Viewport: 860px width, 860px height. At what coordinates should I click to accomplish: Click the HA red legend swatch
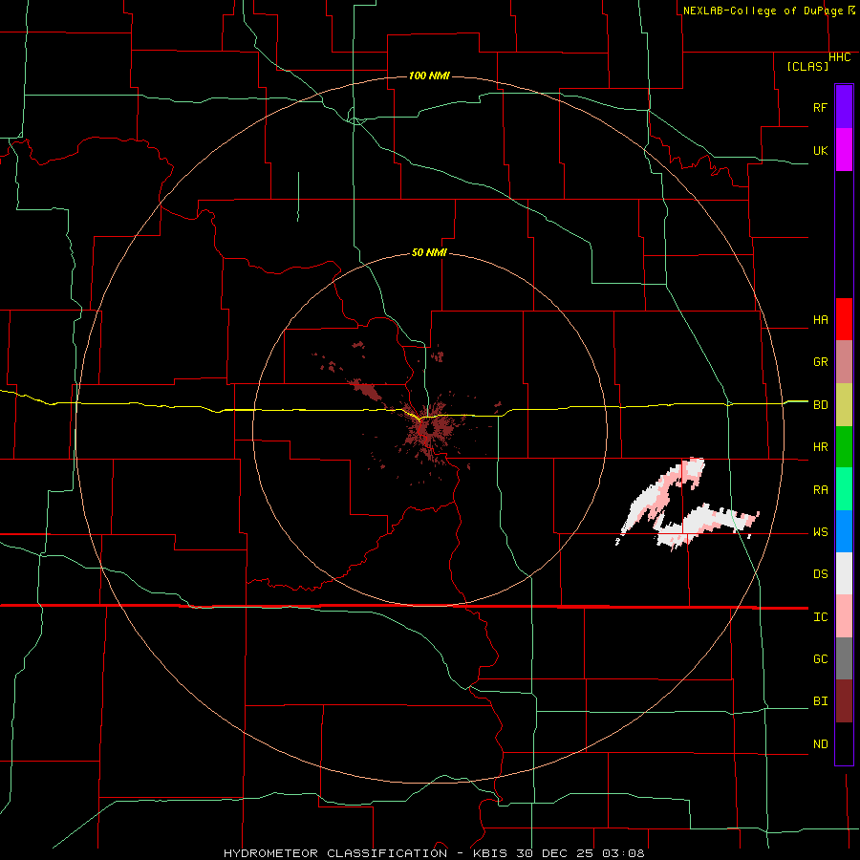click(x=844, y=319)
